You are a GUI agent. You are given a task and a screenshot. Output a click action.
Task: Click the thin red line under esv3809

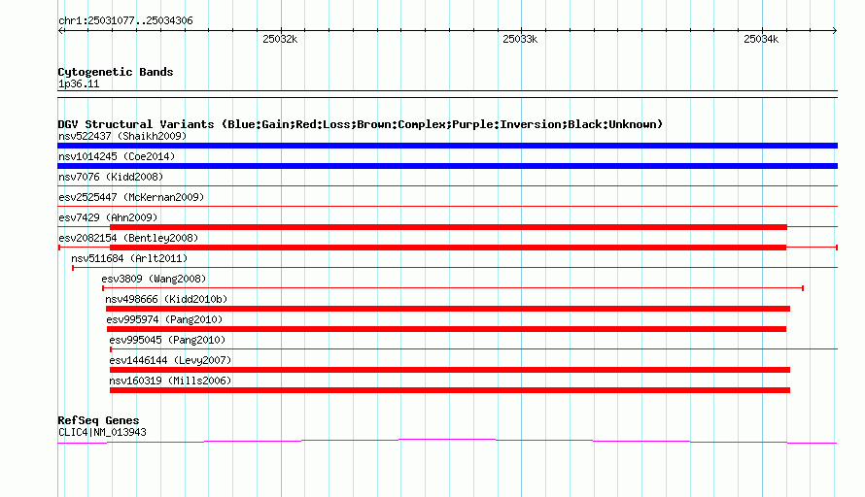point(452,288)
